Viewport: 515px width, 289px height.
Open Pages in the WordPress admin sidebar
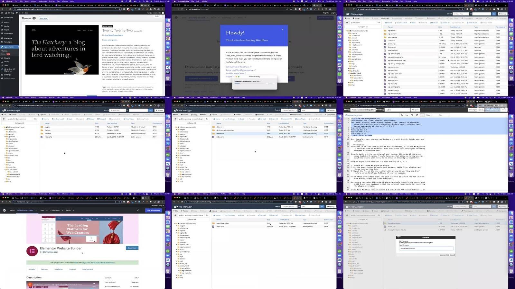(6, 30)
